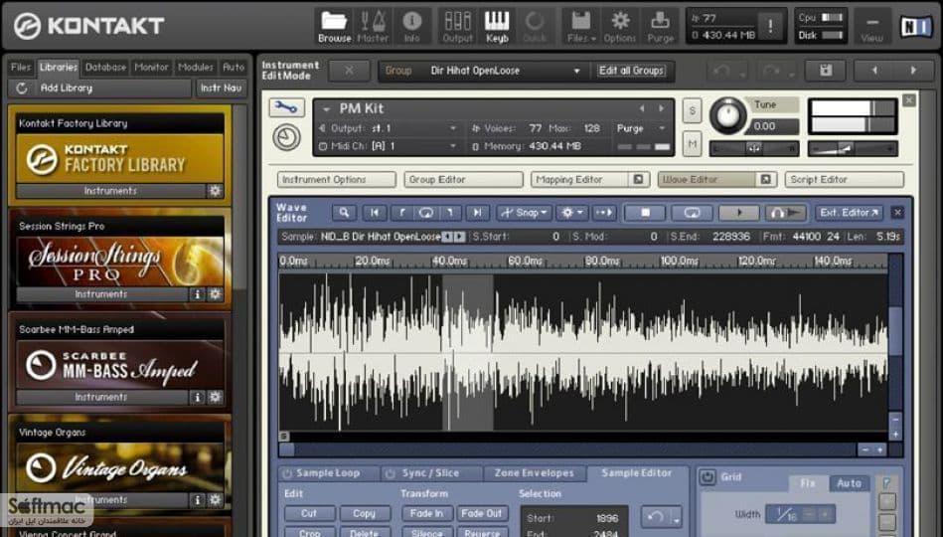Screen dimensions: 943x537
Task: Click the refresh icon beside Add Library
Action: (22, 88)
